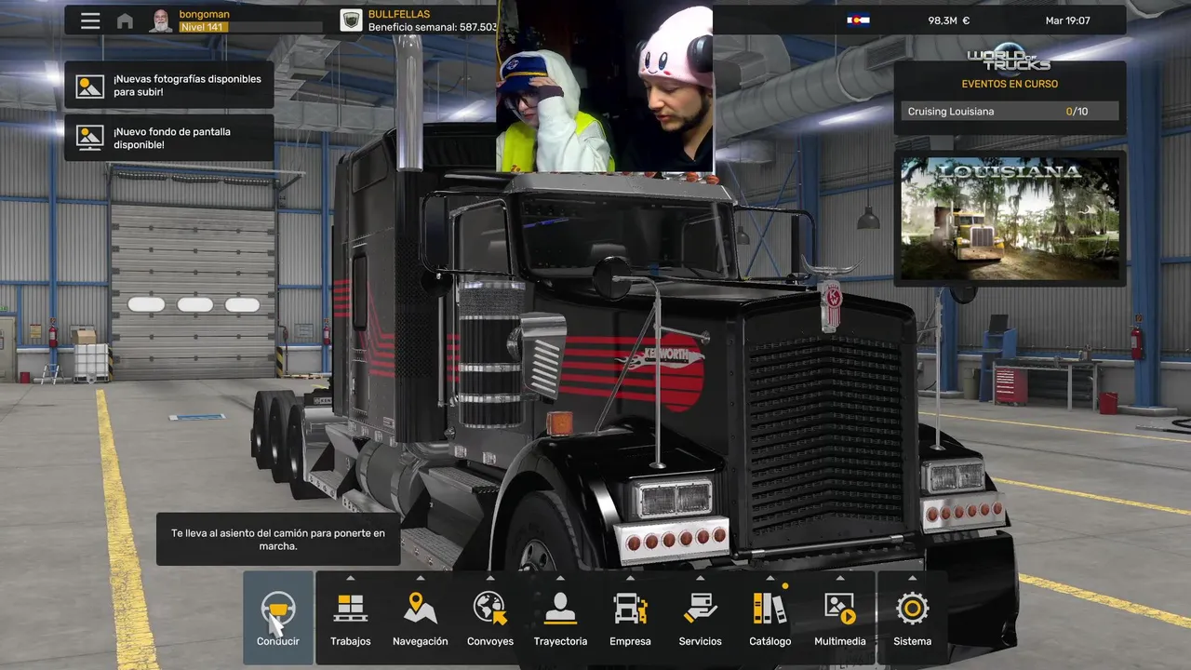1191x670 pixels.
Task: Click the Mar 19:07 game clock
Action: tap(1068, 20)
